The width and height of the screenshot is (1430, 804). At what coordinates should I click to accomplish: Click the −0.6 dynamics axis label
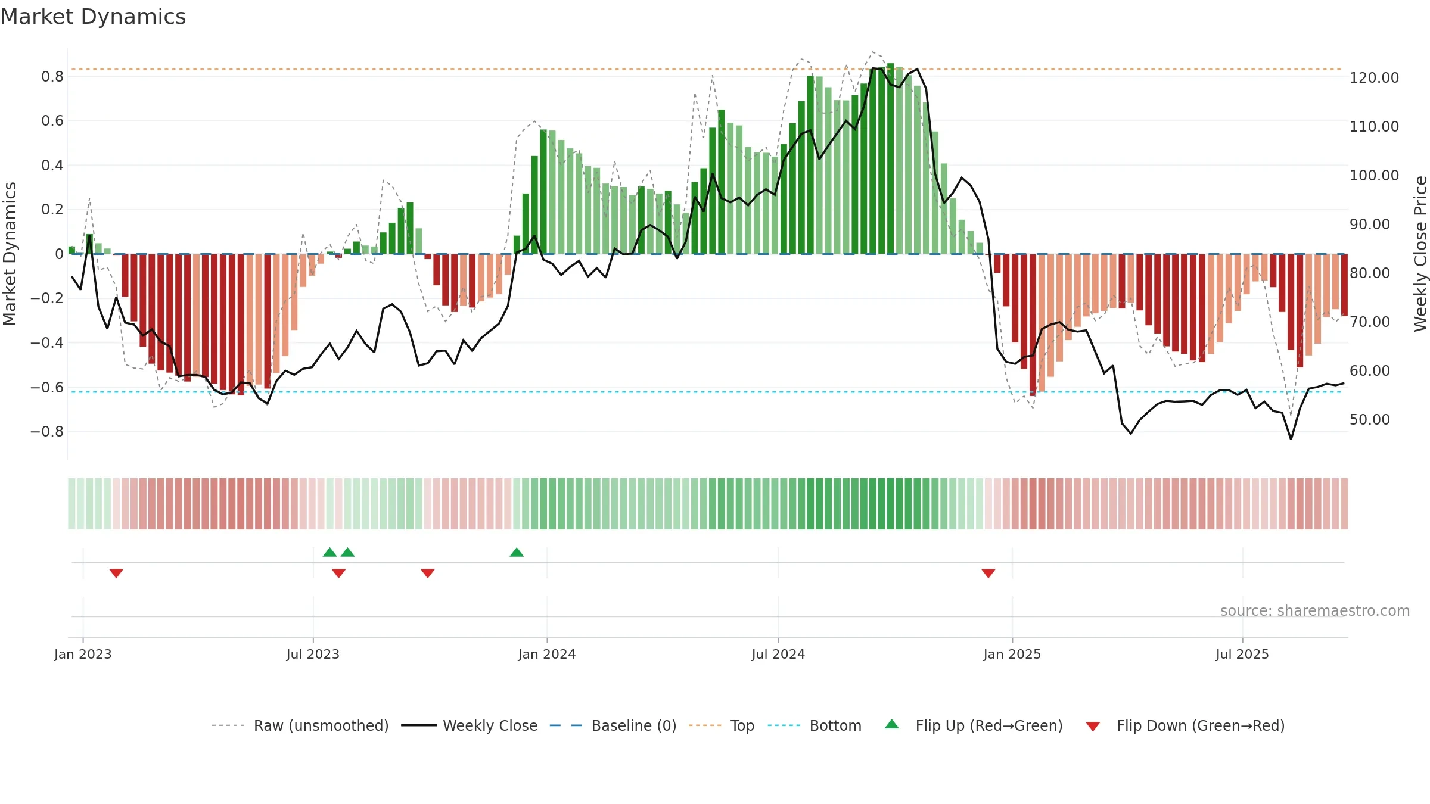click(47, 388)
